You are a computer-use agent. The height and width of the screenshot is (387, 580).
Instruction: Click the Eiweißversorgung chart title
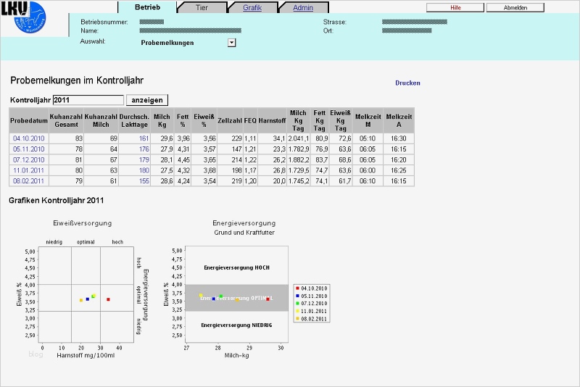point(83,223)
